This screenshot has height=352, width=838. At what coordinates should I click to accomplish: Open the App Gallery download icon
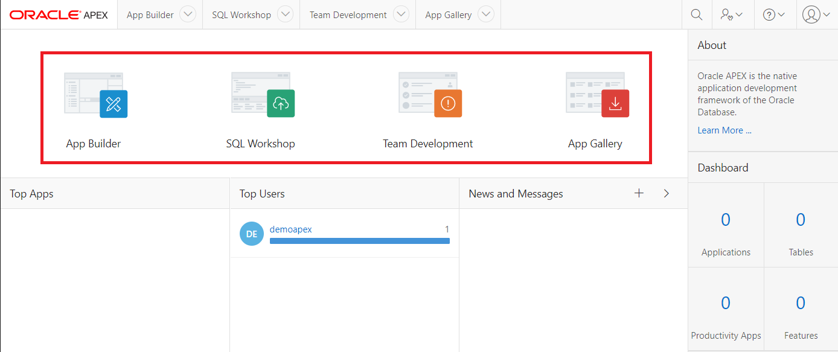[x=615, y=104]
